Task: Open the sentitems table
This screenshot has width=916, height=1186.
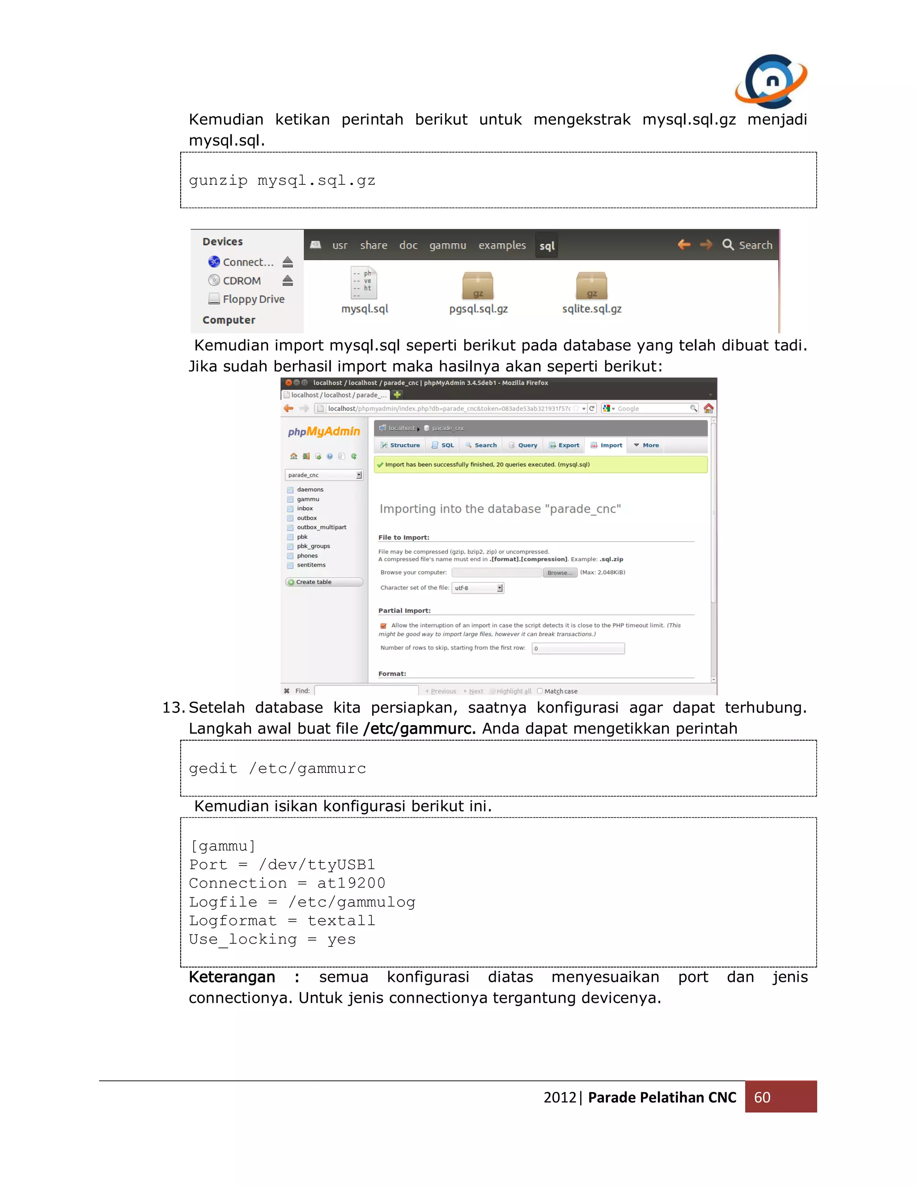Action: [311, 565]
